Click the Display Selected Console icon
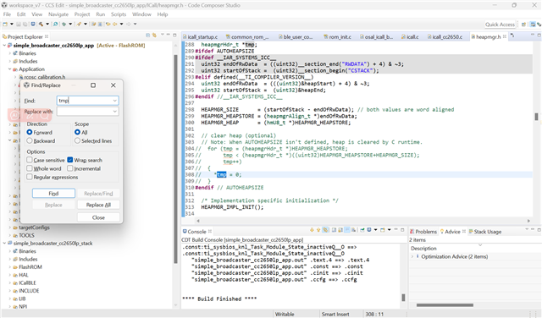Screen dimensions: 542x318 369,230
